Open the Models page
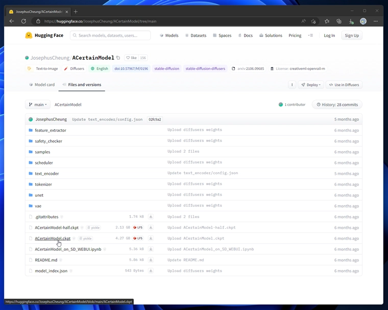Viewport: 388px width, 310px height. tap(169, 35)
